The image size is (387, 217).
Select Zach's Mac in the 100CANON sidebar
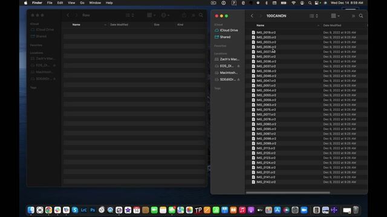pyautogui.click(x=227, y=59)
